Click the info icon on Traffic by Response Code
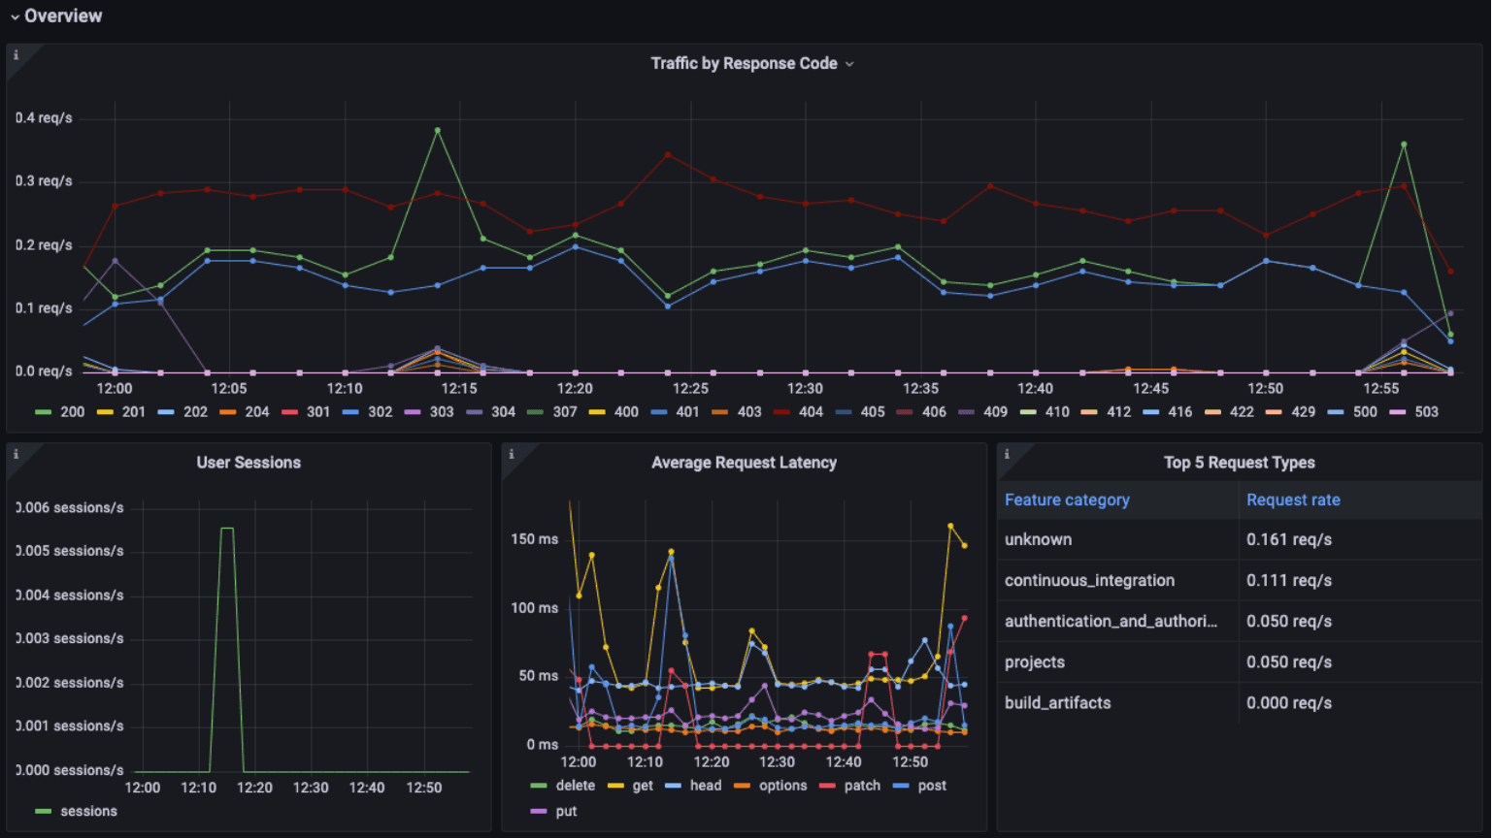The width and height of the screenshot is (1493, 838). 16,56
